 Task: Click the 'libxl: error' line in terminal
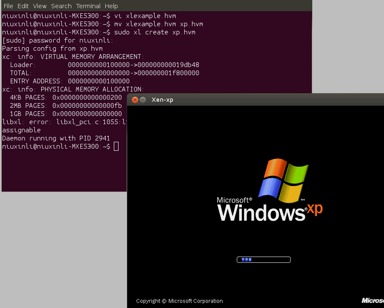point(64,122)
